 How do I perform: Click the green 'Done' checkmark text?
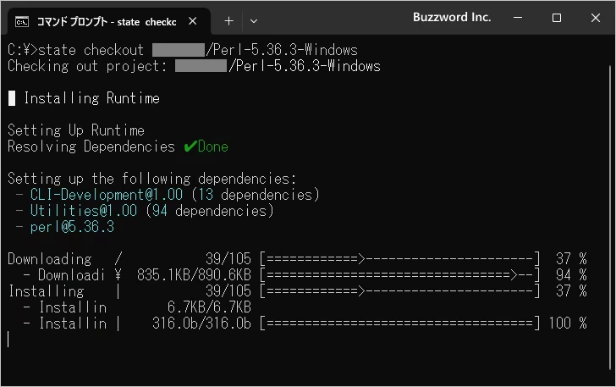point(206,147)
